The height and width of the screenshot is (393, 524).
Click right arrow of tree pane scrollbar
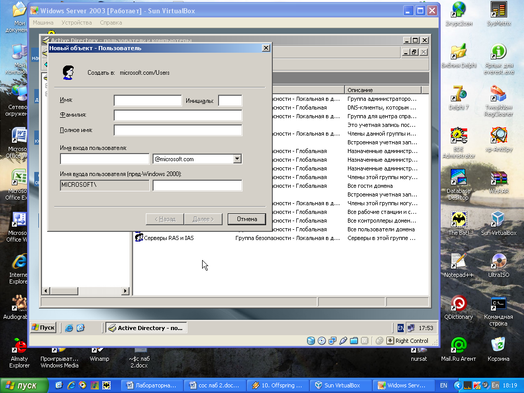125,291
